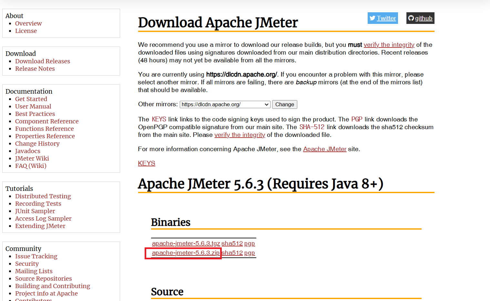
Task: Open Component Reference link
Action: (x=47, y=121)
